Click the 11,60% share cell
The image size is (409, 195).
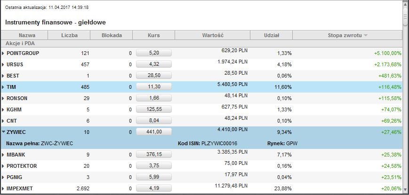[283, 87]
